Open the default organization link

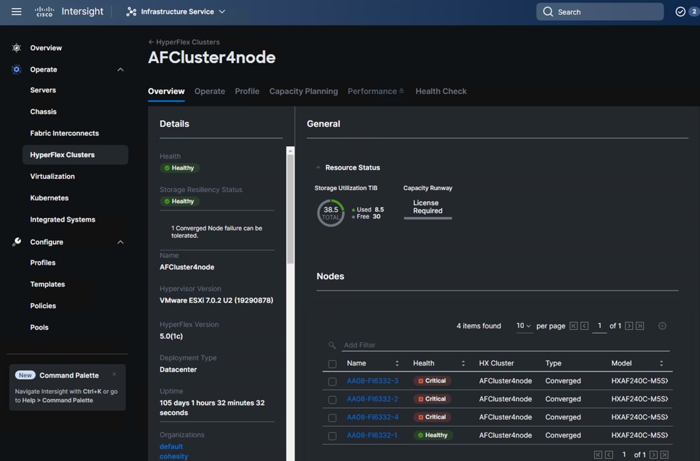point(171,447)
